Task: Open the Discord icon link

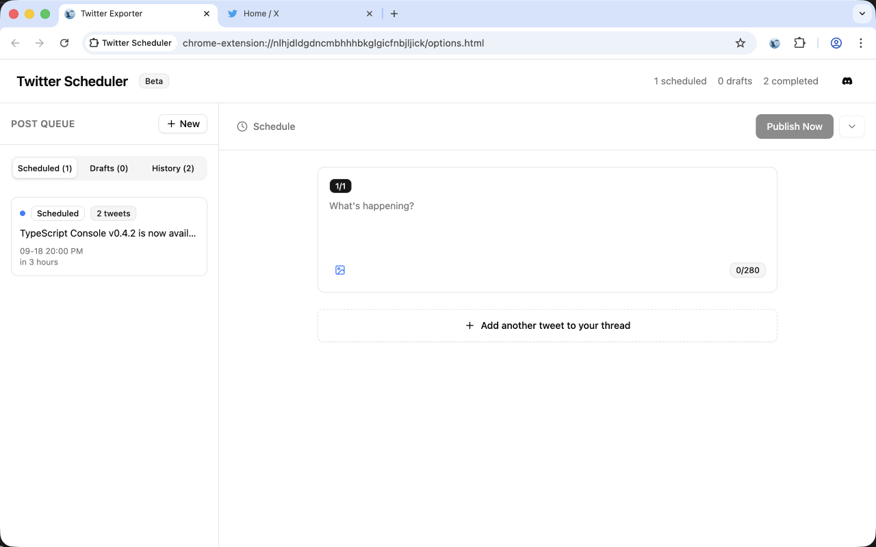Action: [847, 81]
